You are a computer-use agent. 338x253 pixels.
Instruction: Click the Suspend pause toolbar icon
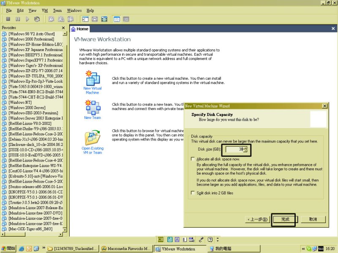18,19
